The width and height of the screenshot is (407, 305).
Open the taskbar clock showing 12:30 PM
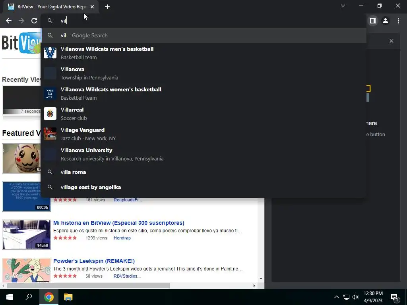pos(373,297)
